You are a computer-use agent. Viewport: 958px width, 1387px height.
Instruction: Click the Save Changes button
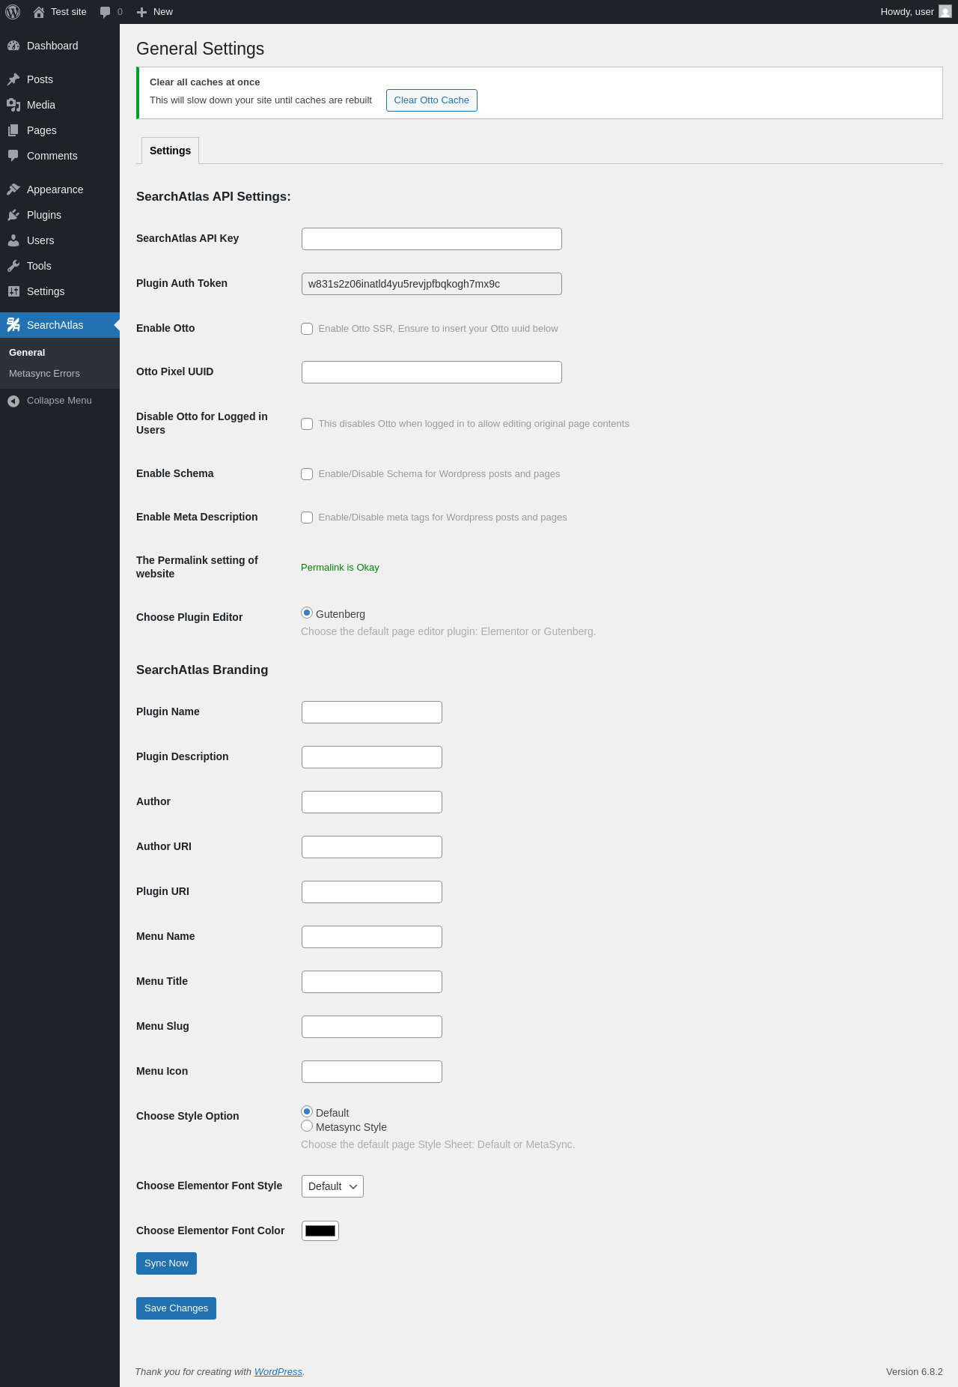(x=176, y=1308)
